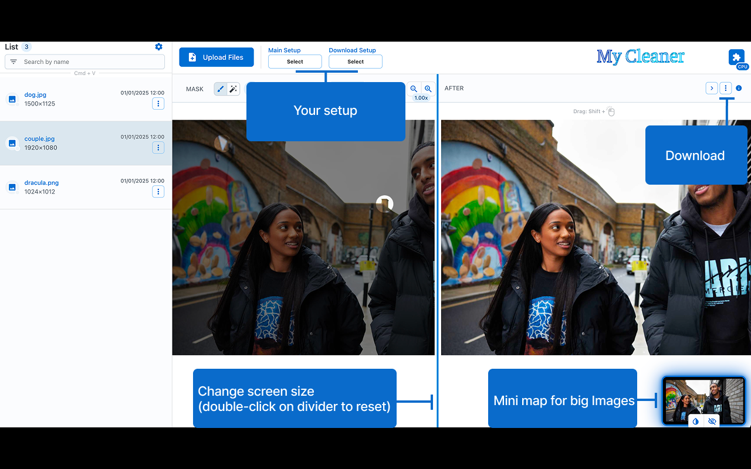
Task: Click image icon of dog.jpg
Action: [12, 99]
